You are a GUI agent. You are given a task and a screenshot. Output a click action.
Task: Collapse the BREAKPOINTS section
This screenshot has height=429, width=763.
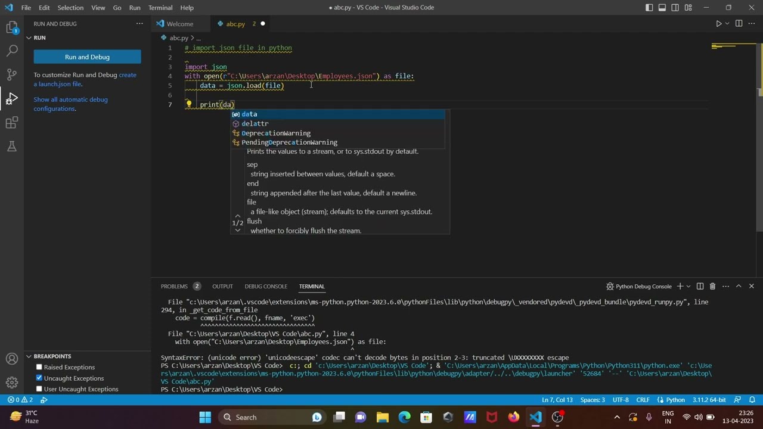tap(28, 356)
